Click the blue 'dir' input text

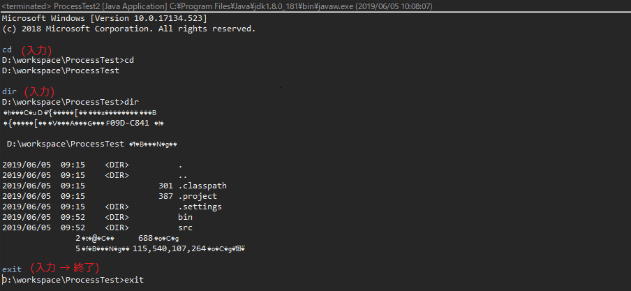[10, 91]
